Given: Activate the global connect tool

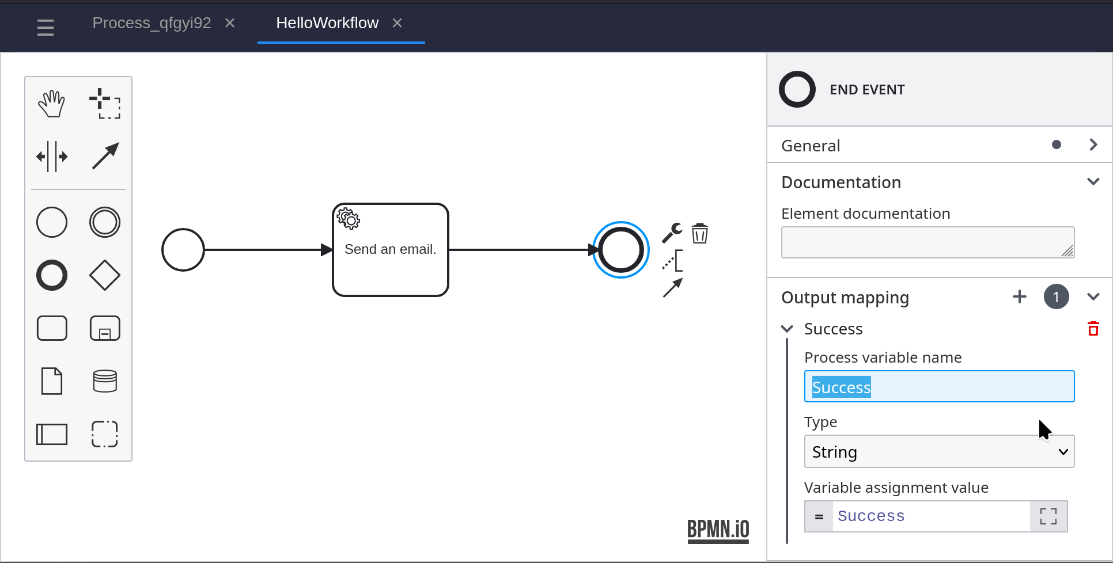Looking at the screenshot, I should pos(105,157).
